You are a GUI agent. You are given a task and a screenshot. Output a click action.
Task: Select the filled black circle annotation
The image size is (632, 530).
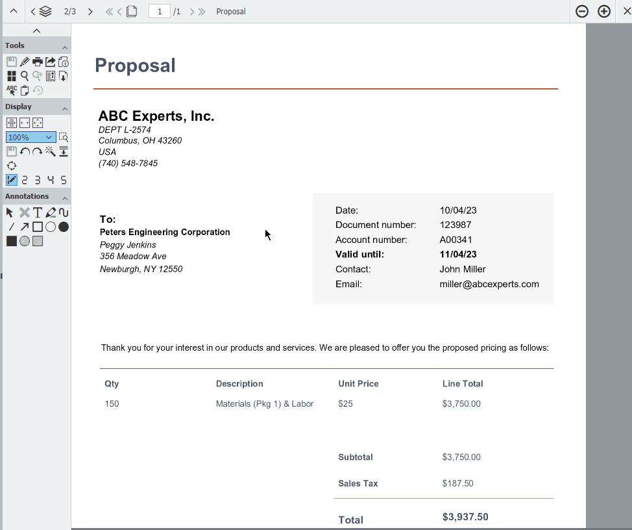[64, 227]
